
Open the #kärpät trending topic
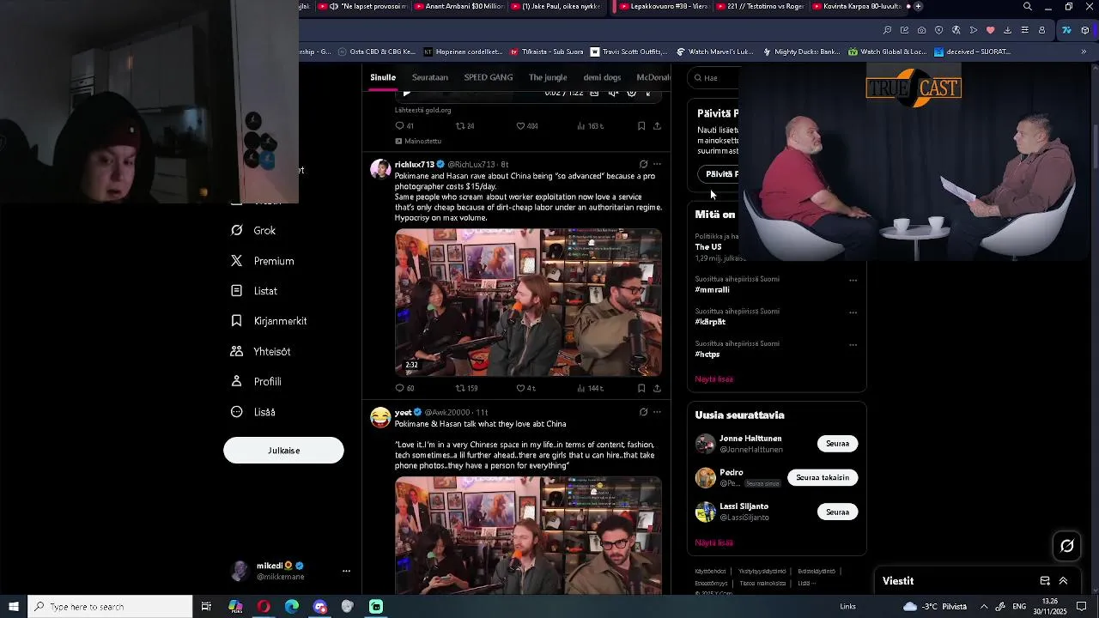(x=710, y=322)
